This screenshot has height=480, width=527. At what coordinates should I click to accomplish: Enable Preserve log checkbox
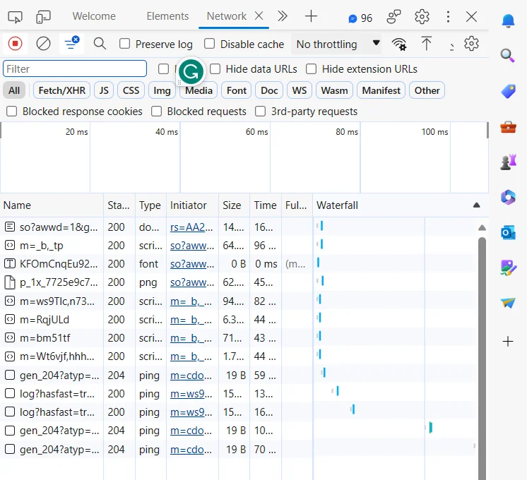click(x=125, y=44)
